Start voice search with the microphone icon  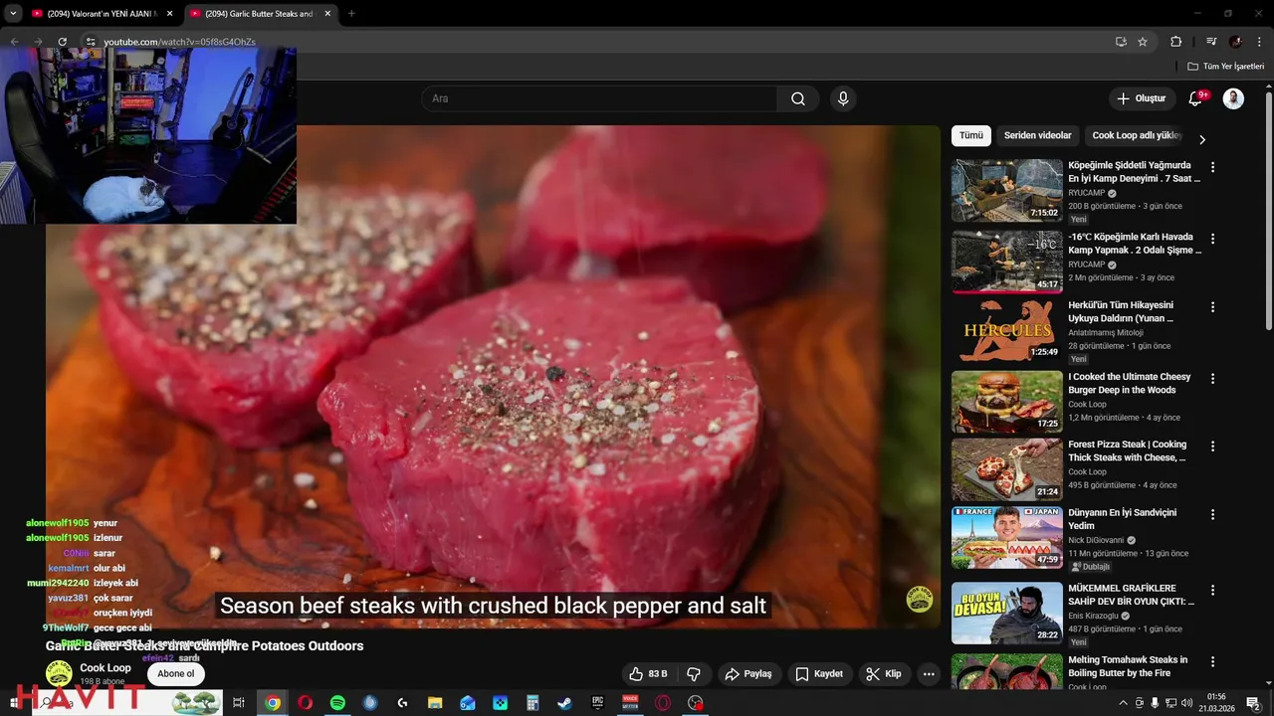(x=843, y=98)
